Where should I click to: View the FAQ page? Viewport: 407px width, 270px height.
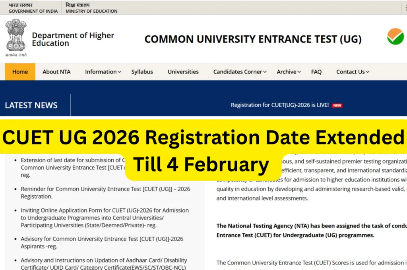[316, 71]
